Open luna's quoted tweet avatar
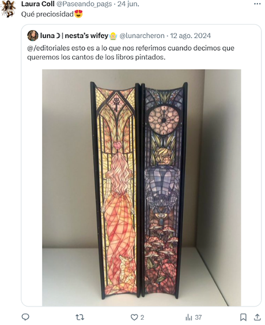Viewport: 265px width, 325px height. point(33,36)
